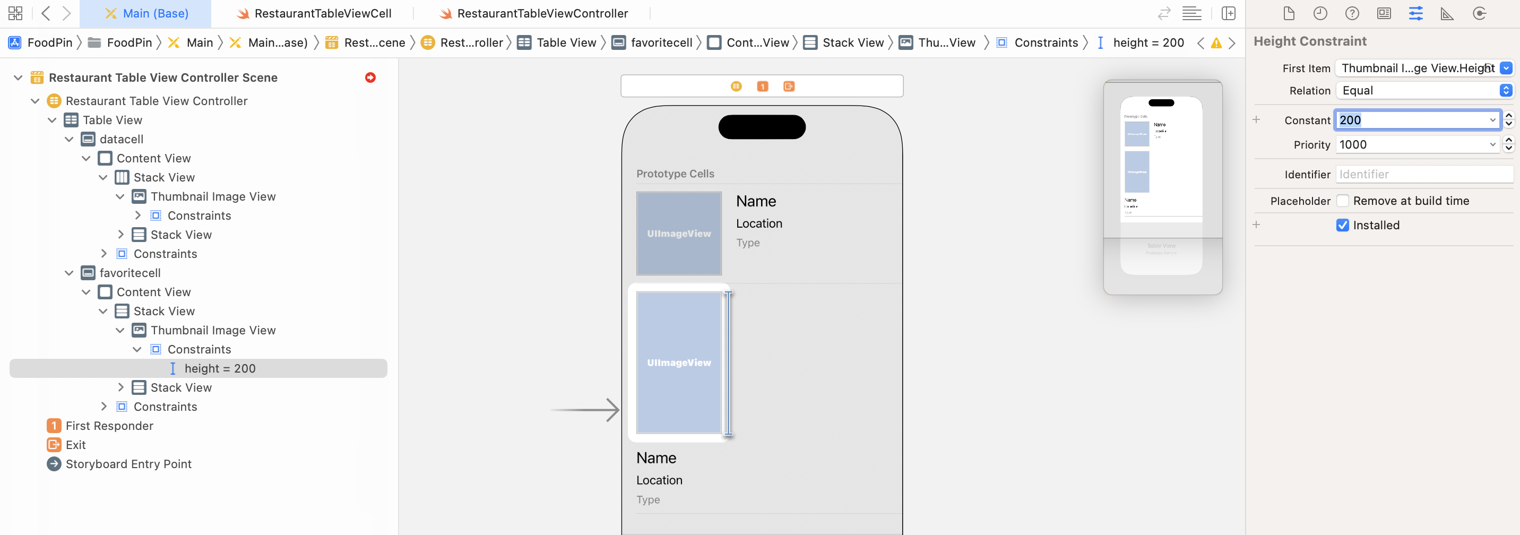The width and height of the screenshot is (1520, 535).
Task: Expand Constraints under datacell Thumbnail Image View
Action: [x=137, y=216]
